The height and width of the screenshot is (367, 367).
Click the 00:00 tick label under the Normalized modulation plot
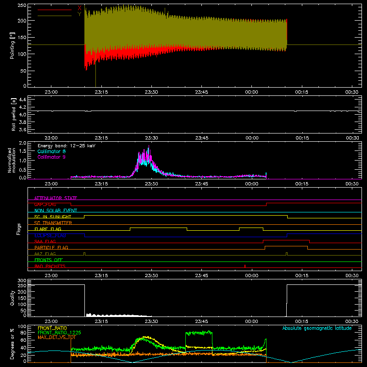(x=251, y=184)
